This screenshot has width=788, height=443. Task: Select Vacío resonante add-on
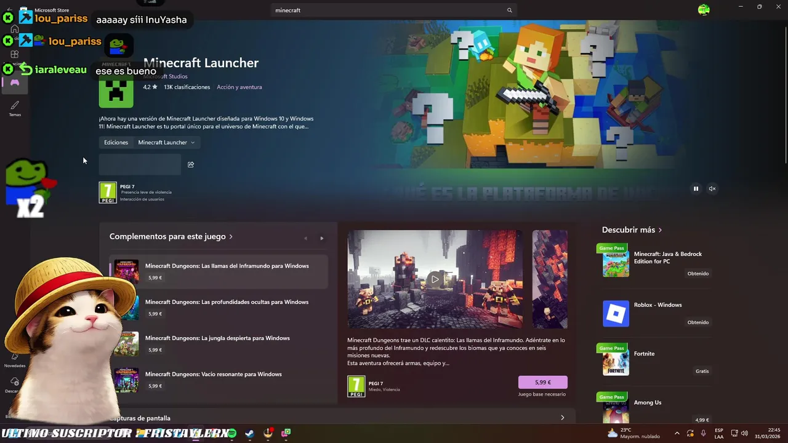point(219,380)
